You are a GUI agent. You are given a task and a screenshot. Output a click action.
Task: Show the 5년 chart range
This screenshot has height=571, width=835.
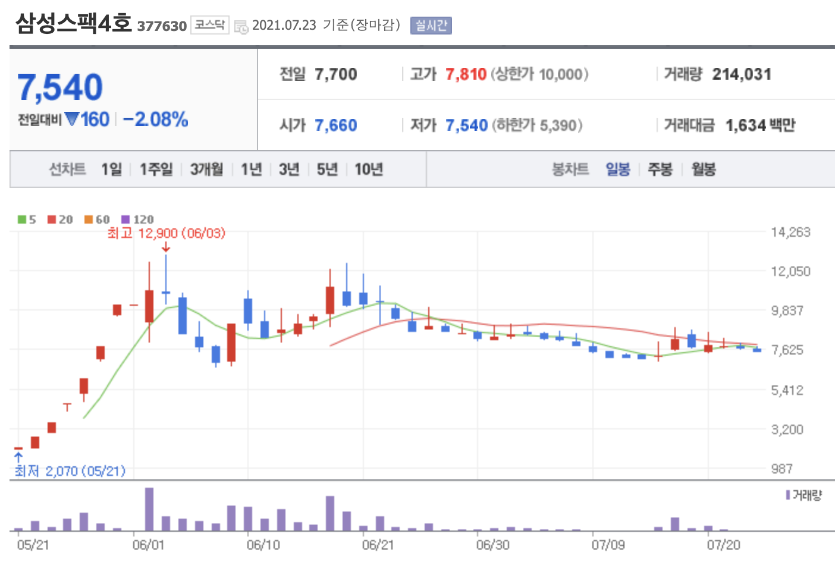click(x=327, y=170)
